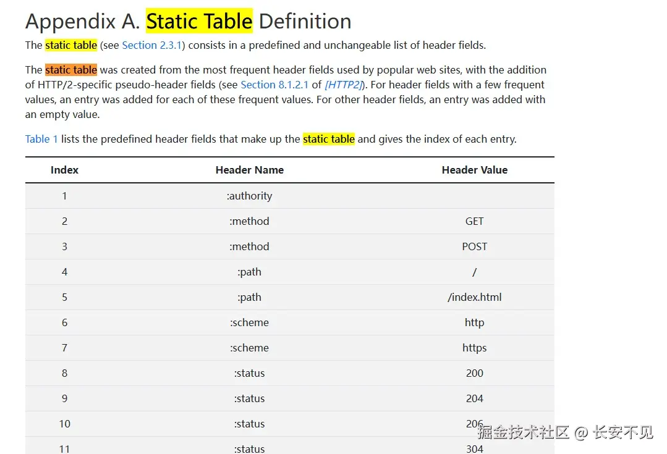This screenshot has width=667, height=454.
Task: Click the highlighted "Static Table" in the heading
Action: point(199,22)
